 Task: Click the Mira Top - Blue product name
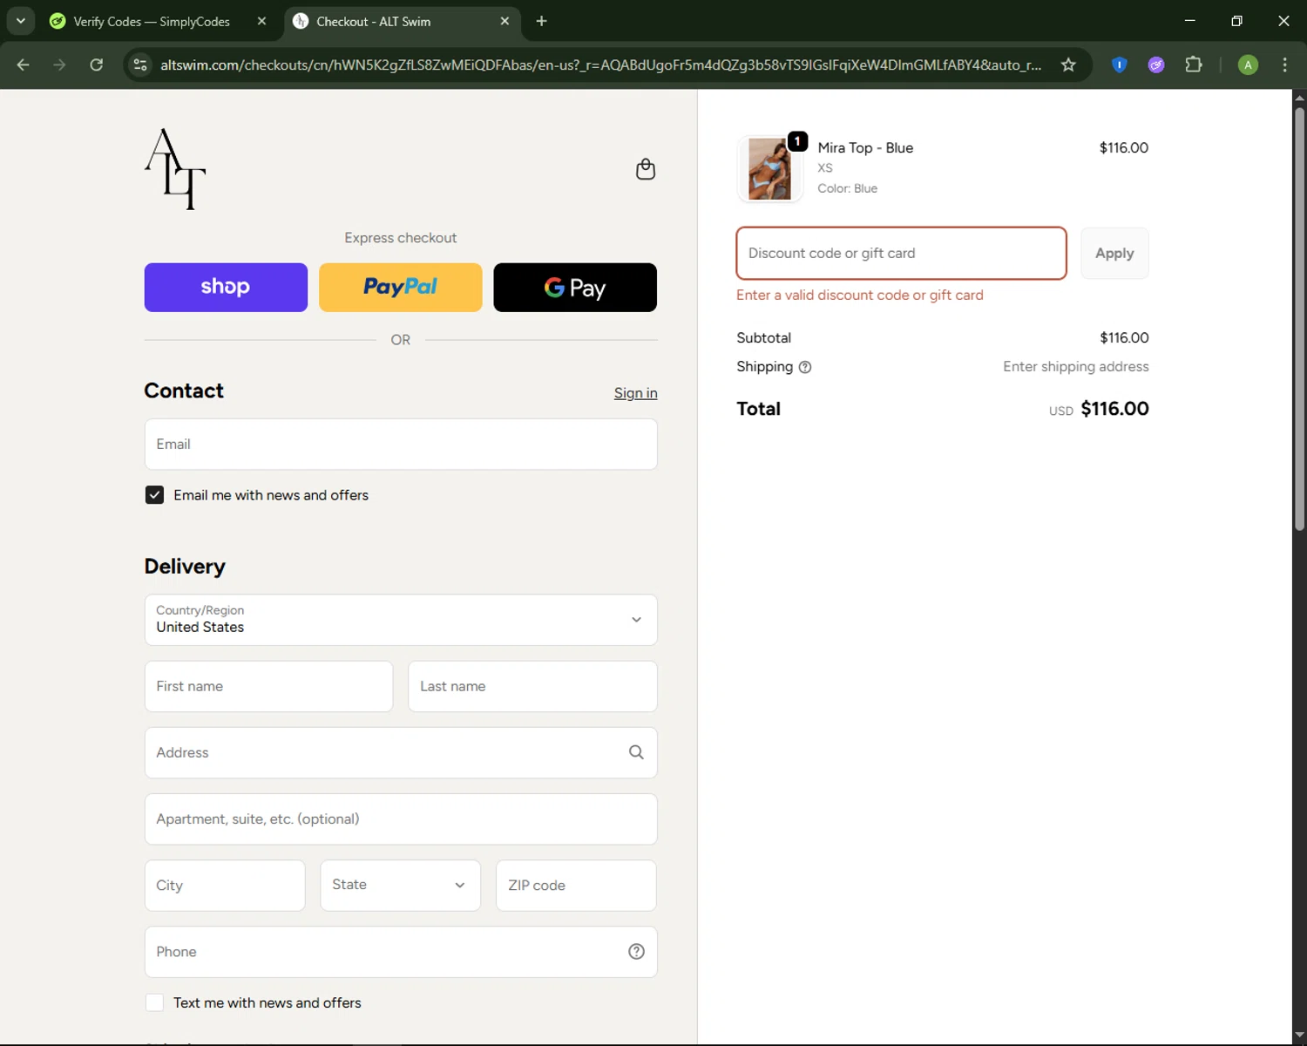point(865,148)
